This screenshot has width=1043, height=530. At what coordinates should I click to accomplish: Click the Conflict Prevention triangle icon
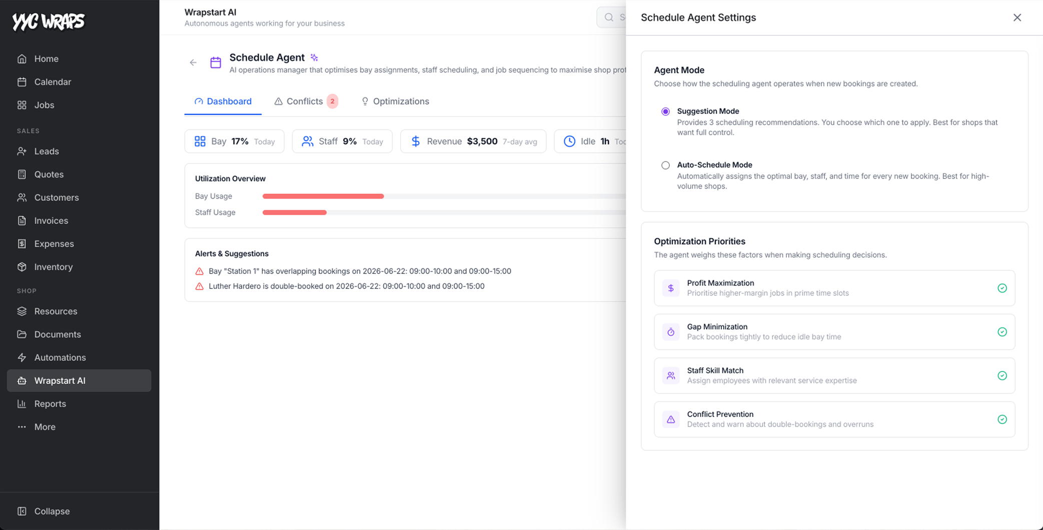[671, 419]
